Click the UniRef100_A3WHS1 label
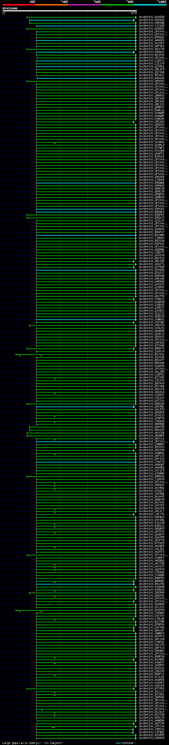Viewport: 169px width, 745px height. (x=152, y=319)
